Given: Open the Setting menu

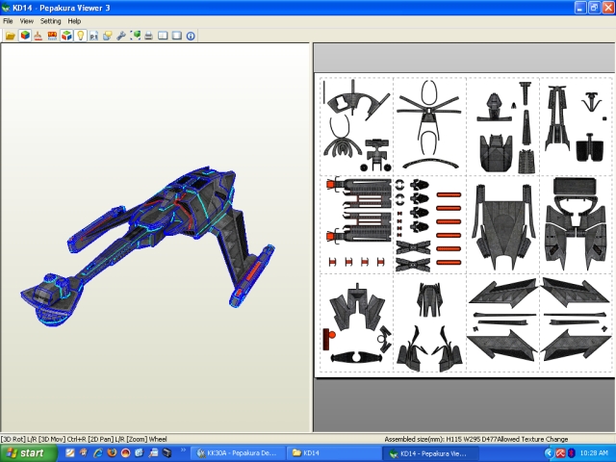Looking at the screenshot, I should [50, 21].
